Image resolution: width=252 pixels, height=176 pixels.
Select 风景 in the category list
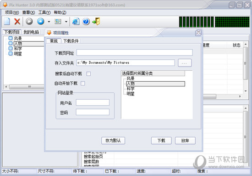click(131, 79)
